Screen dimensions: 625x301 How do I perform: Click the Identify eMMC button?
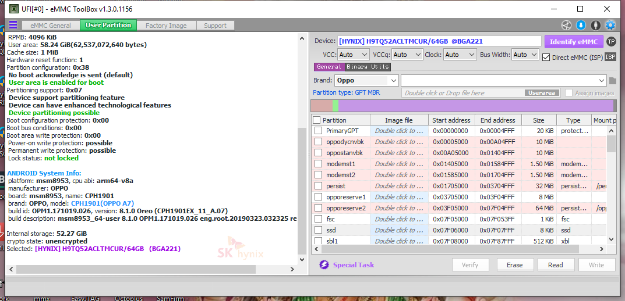(574, 41)
